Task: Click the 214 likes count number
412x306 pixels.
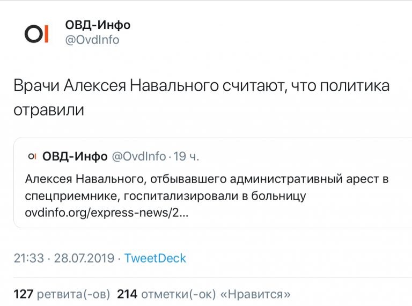Action: click(x=127, y=294)
